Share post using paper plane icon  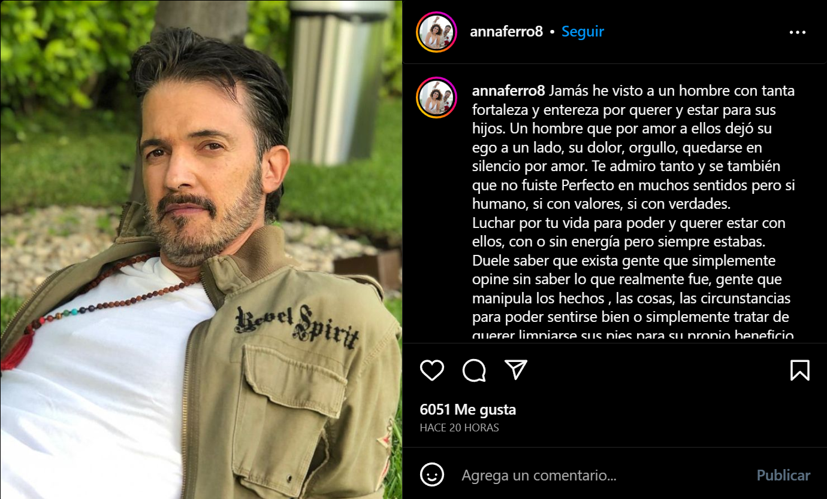515,370
